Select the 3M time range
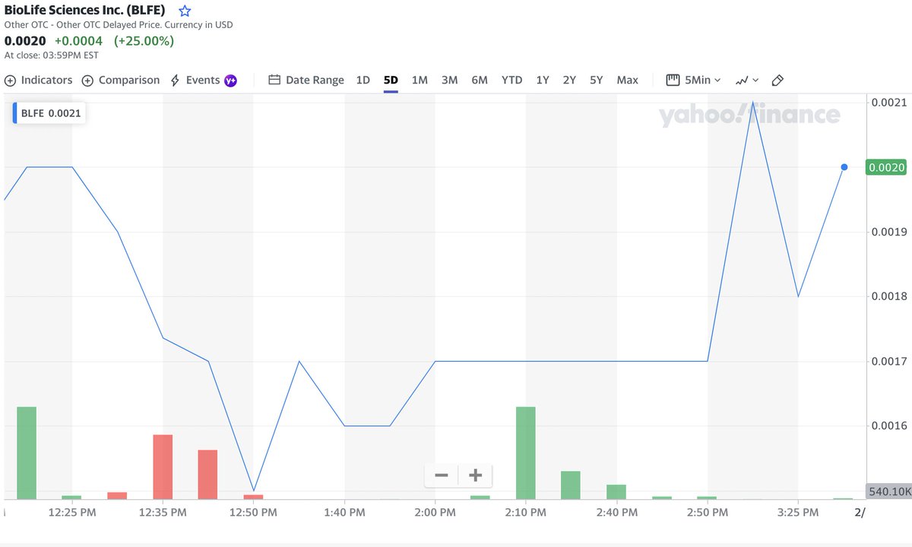This screenshot has height=547, width=912. tap(450, 80)
